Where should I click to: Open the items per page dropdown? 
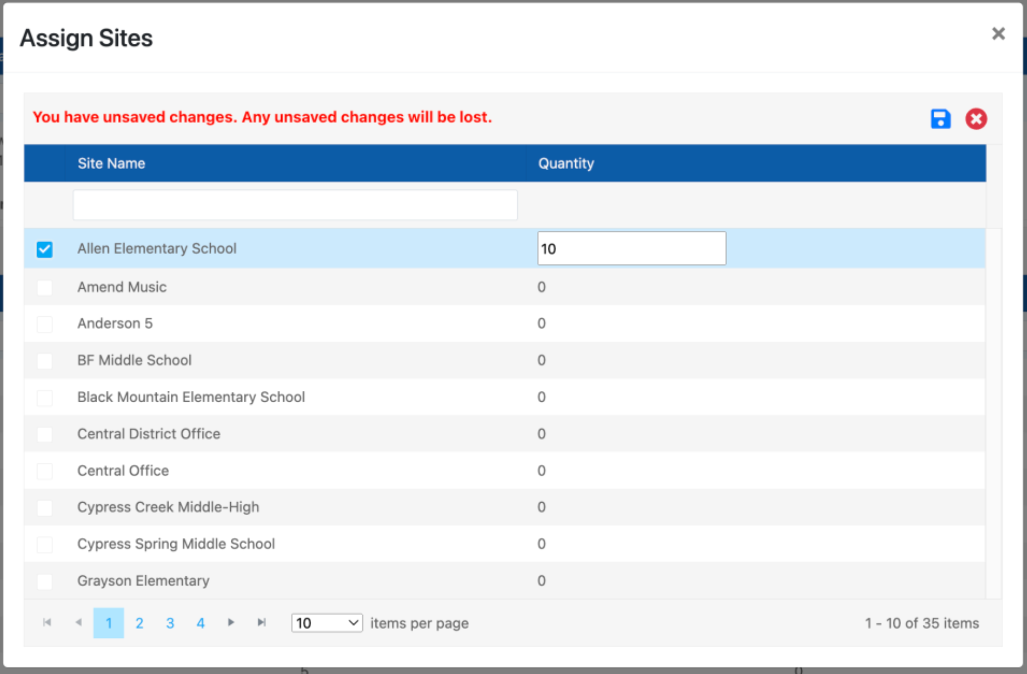pos(327,623)
